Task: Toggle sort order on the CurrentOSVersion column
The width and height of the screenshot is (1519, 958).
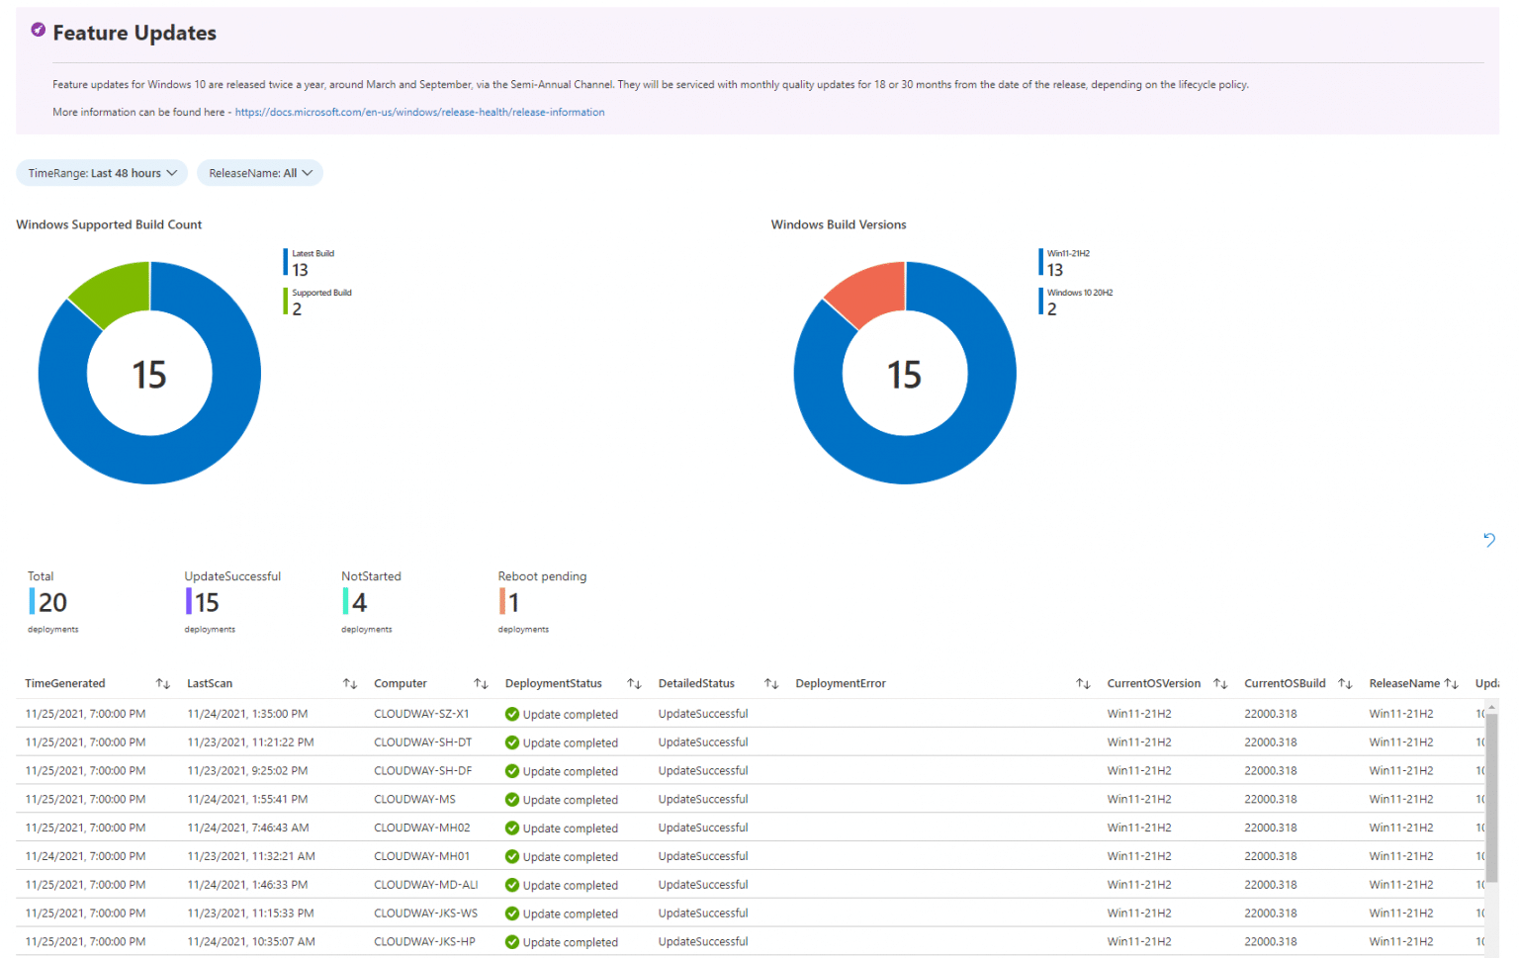Action: [1221, 683]
